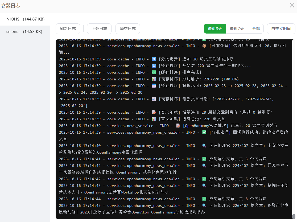Switch to the seleni... (14.53 KB) log
Image resolution: width=297 pixels, height=222 pixels.
[24, 32]
